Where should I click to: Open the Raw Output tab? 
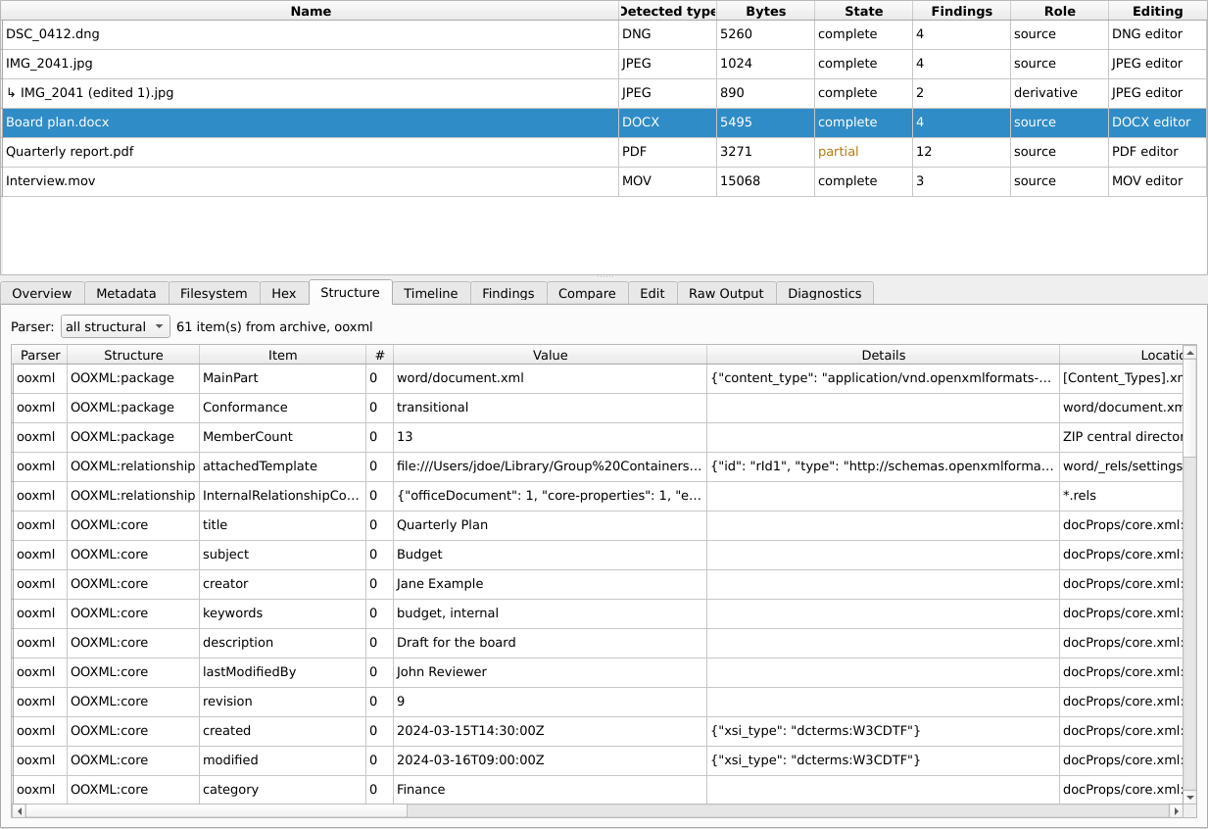point(727,293)
